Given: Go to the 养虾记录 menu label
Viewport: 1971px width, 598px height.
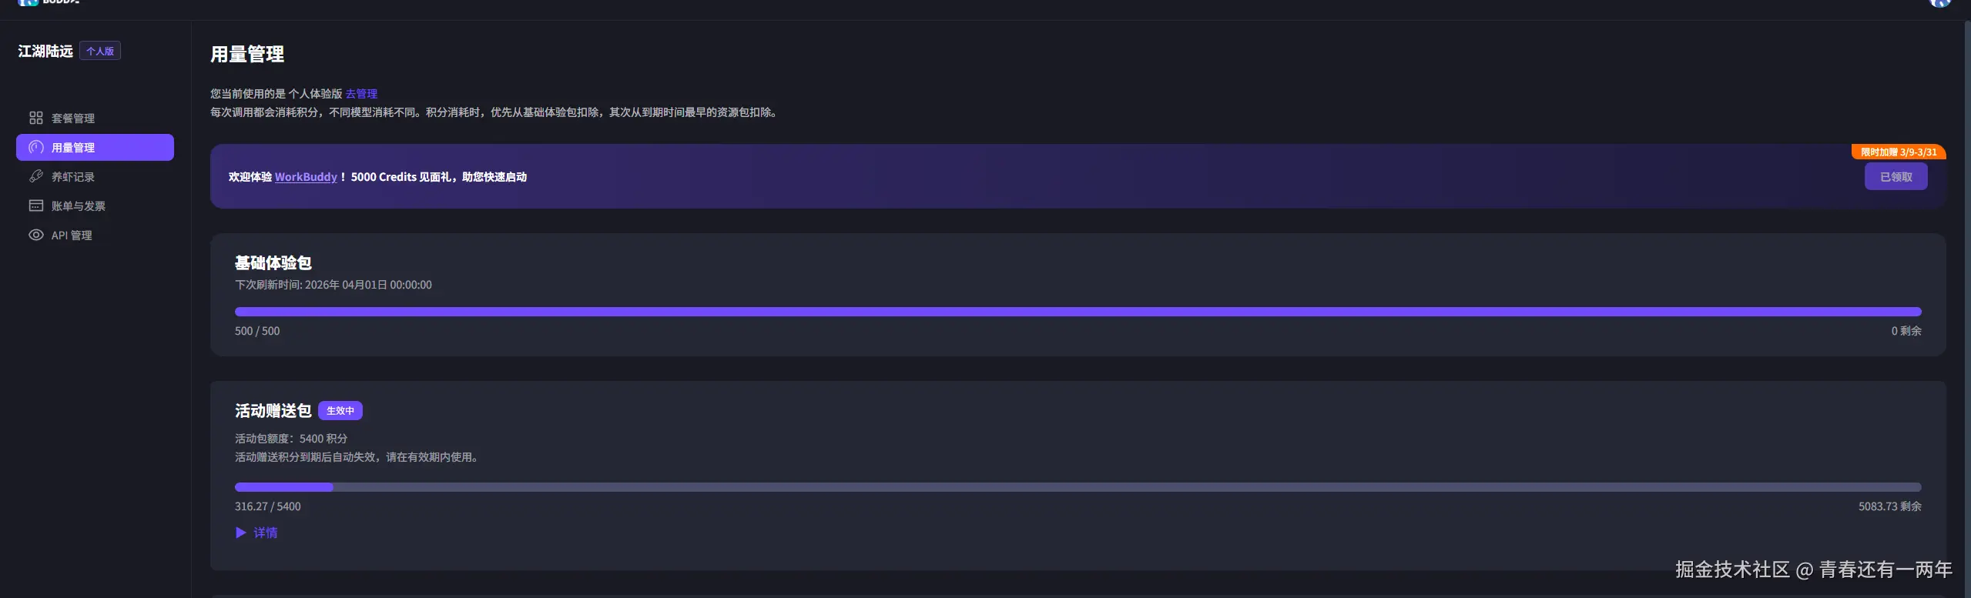Looking at the screenshot, I should pos(73,177).
